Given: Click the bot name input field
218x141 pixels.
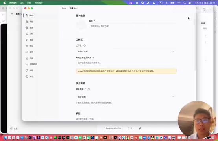Looking at the screenshot, I should (x=133, y=26).
